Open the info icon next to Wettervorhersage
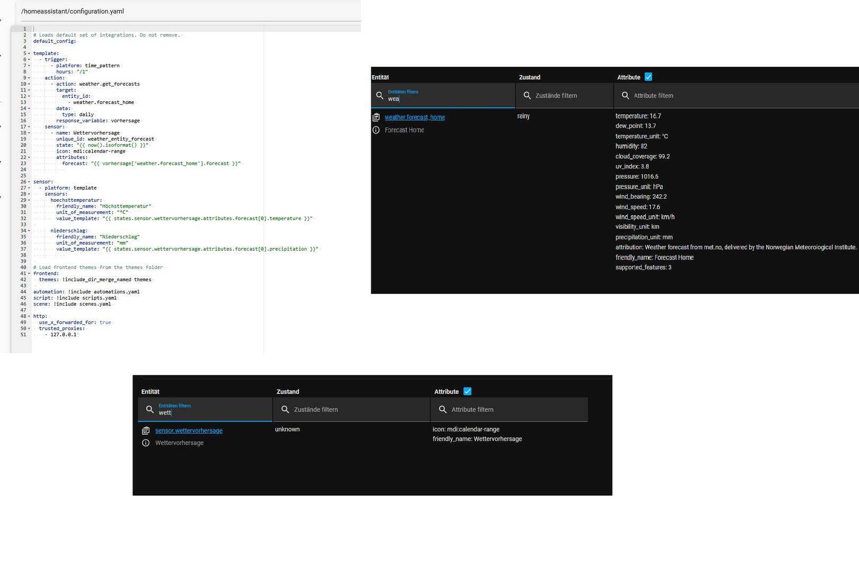 (146, 443)
